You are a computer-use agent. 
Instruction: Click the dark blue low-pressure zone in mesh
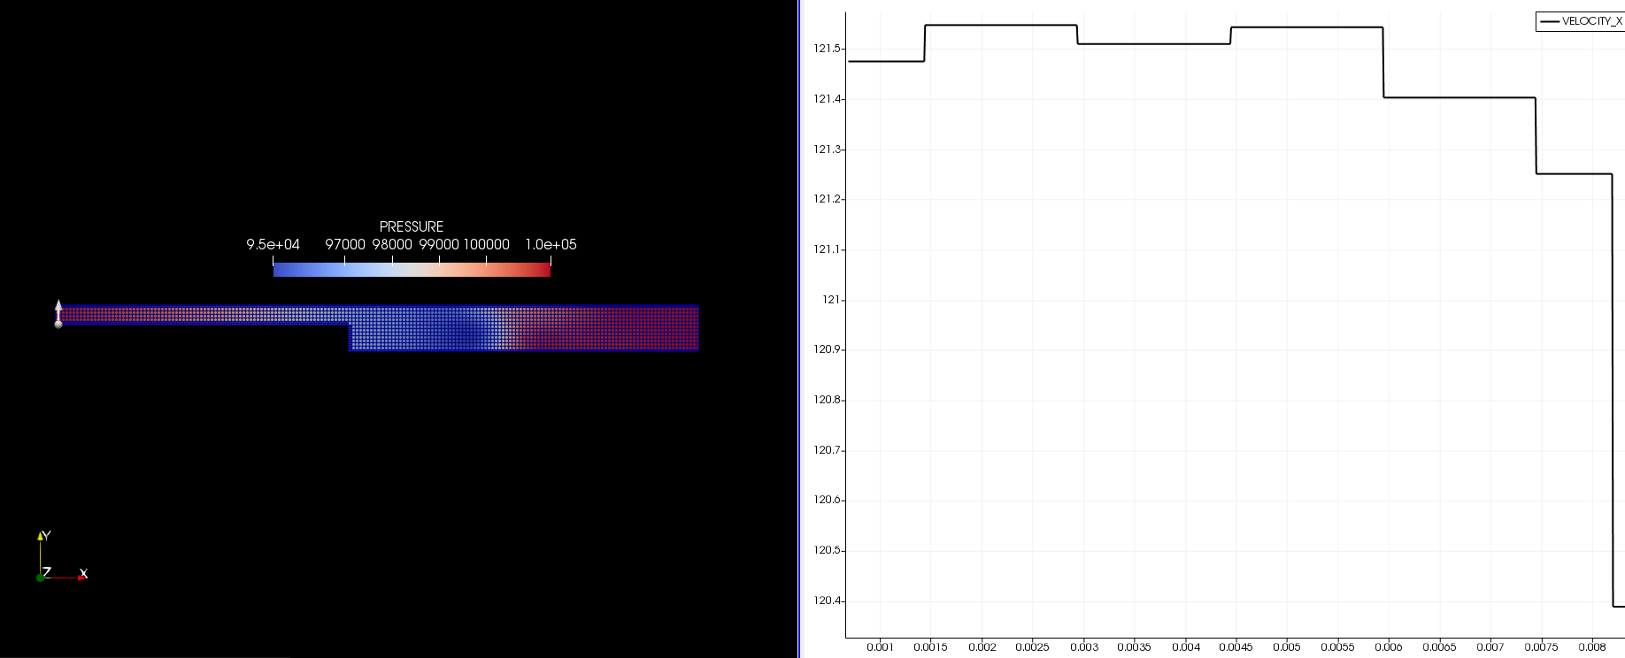462,336
